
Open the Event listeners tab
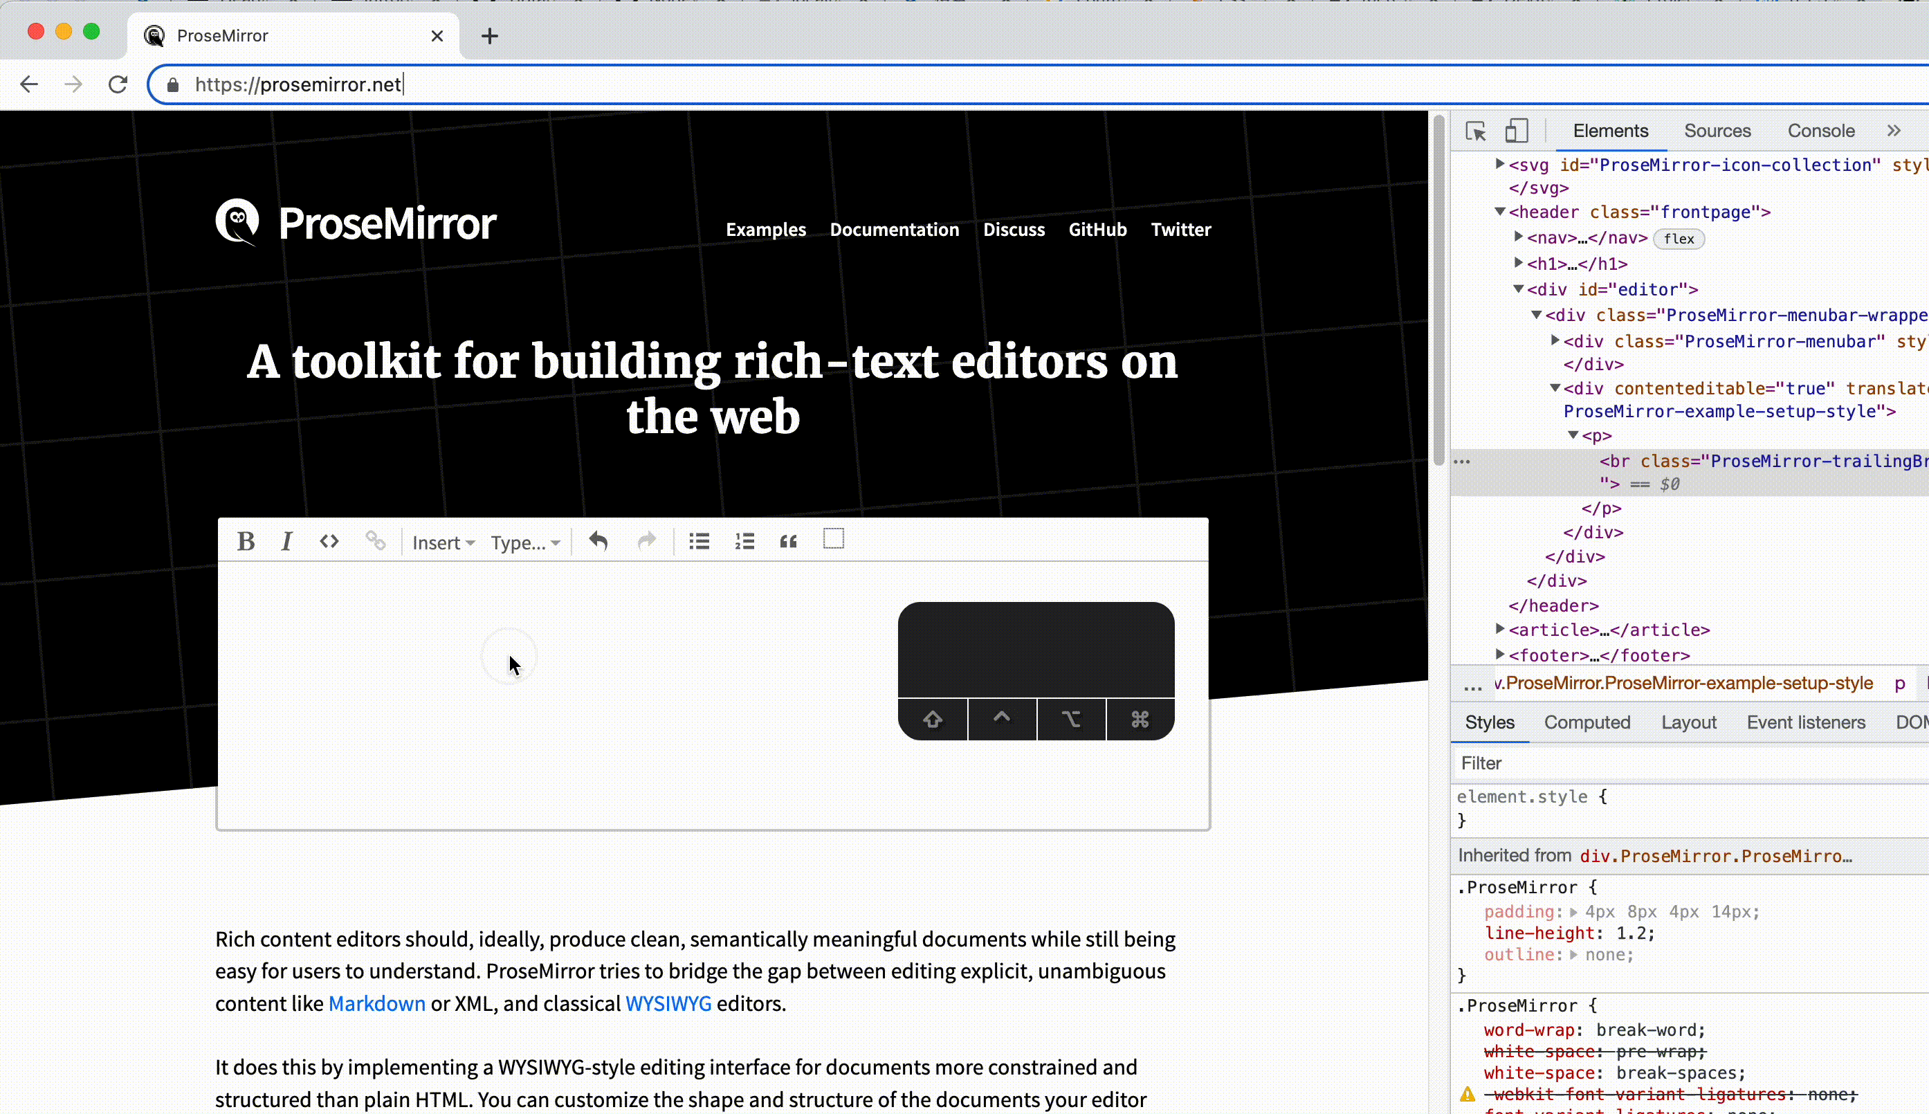[x=1806, y=722]
